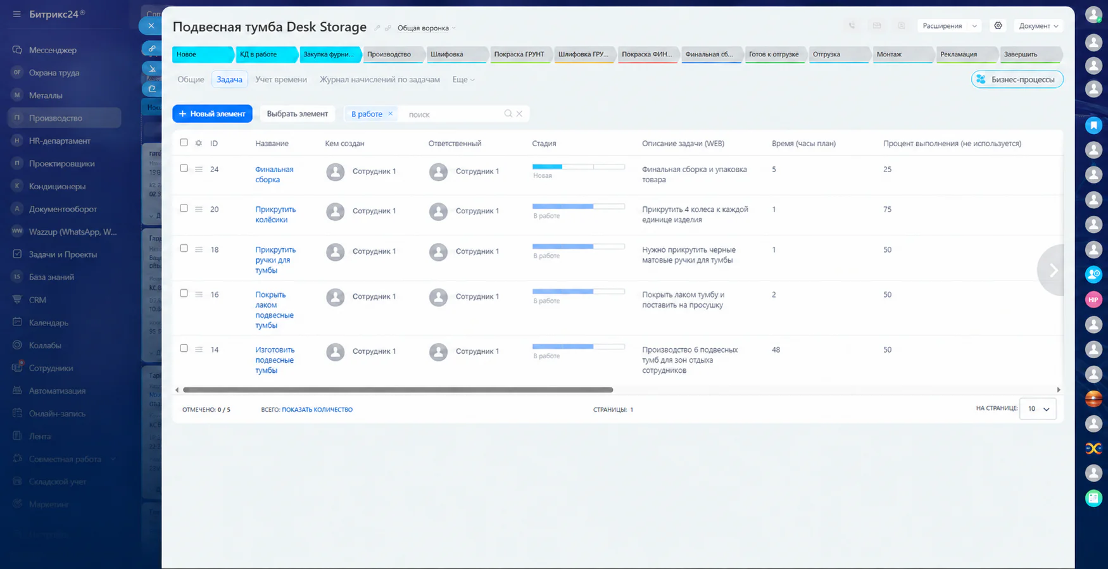The width and height of the screenshot is (1108, 569).
Task: Check the checkbox for task ID 24
Action: pyautogui.click(x=184, y=168)
